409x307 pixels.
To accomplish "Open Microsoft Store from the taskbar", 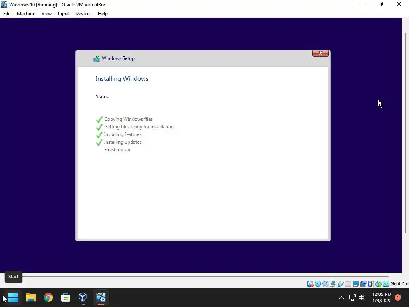I will [66, 297].
